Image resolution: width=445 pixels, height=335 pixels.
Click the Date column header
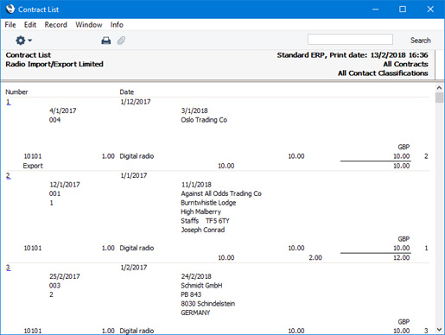(x=127, y=92)
